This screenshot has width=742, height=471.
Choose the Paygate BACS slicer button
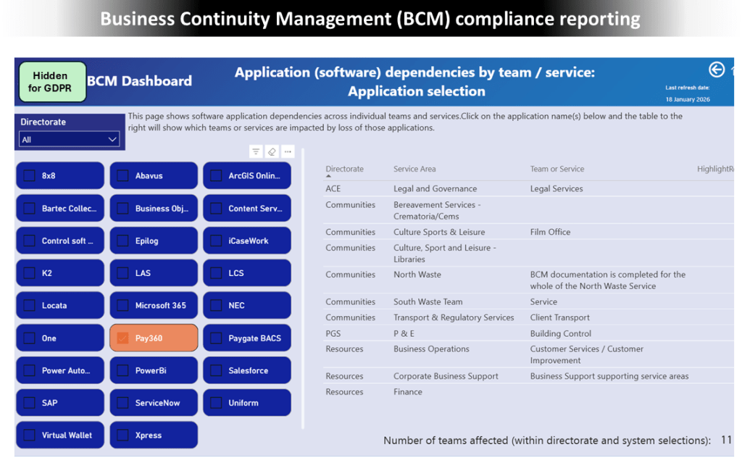click(x=247, y=338)
